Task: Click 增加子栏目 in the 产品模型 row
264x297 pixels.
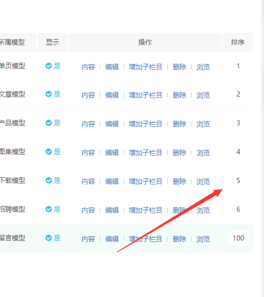Action: click(x=146, y=124)
